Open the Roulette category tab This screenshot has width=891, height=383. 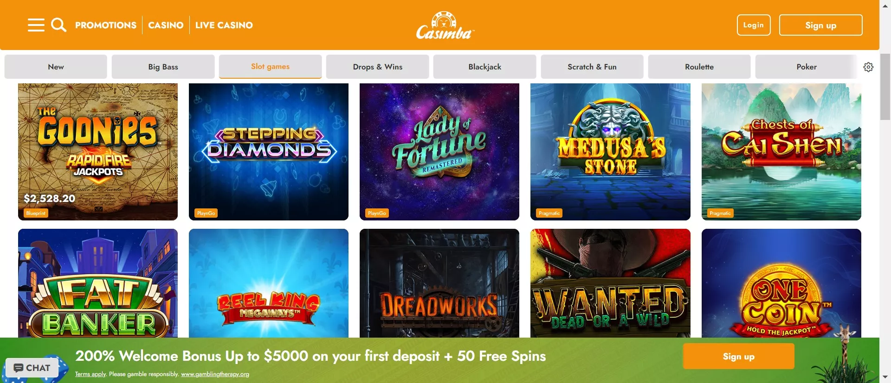pyautogui.click(x=699, y=67)
